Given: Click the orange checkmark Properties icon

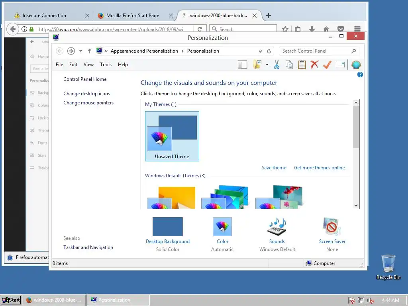Looking at the screenshot, I should click(x=327, y=65).
